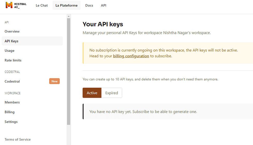Switch to Expired API keys
The image size is (253, 145).
(112, 93)
